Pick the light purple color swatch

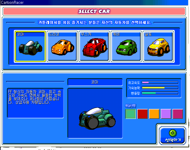[166, 114]
